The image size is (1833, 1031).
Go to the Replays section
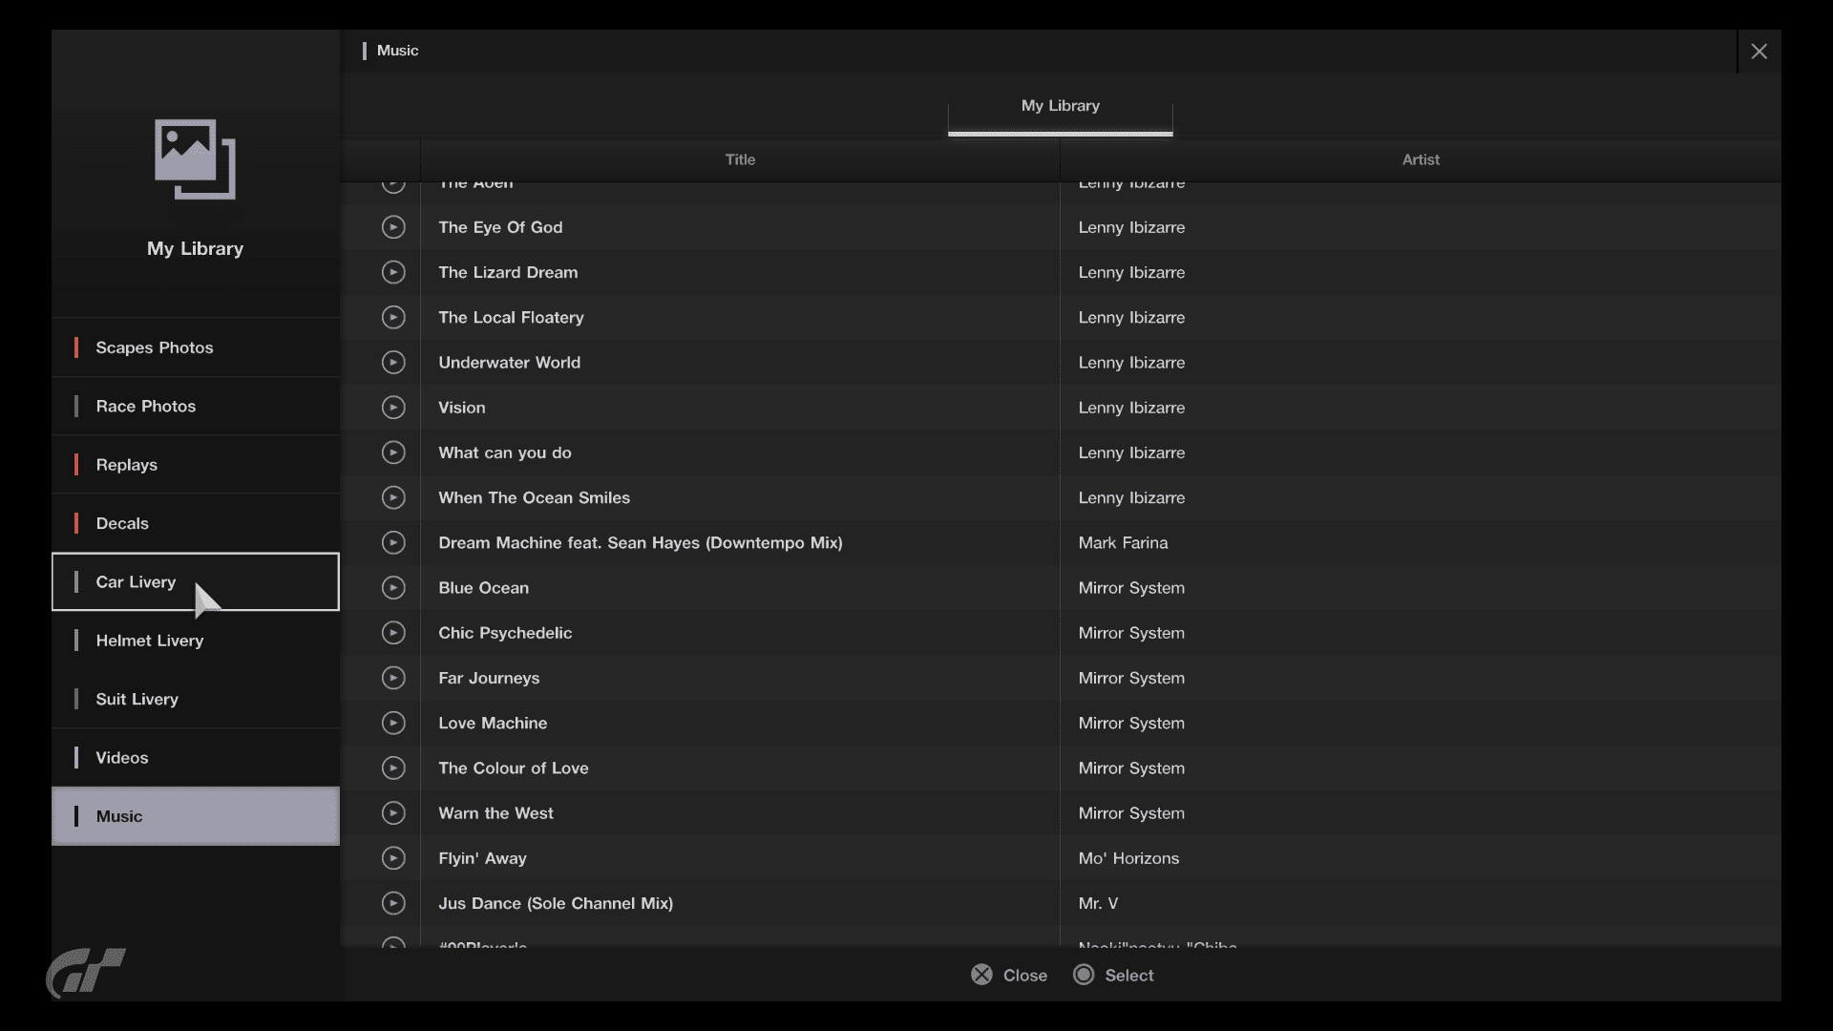(196, 465)
